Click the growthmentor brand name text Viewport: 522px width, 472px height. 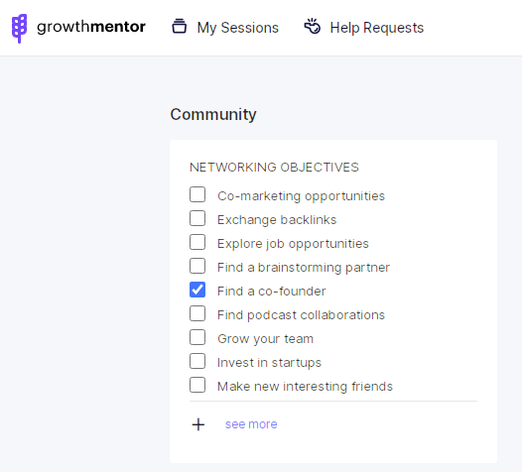point(91,27)
